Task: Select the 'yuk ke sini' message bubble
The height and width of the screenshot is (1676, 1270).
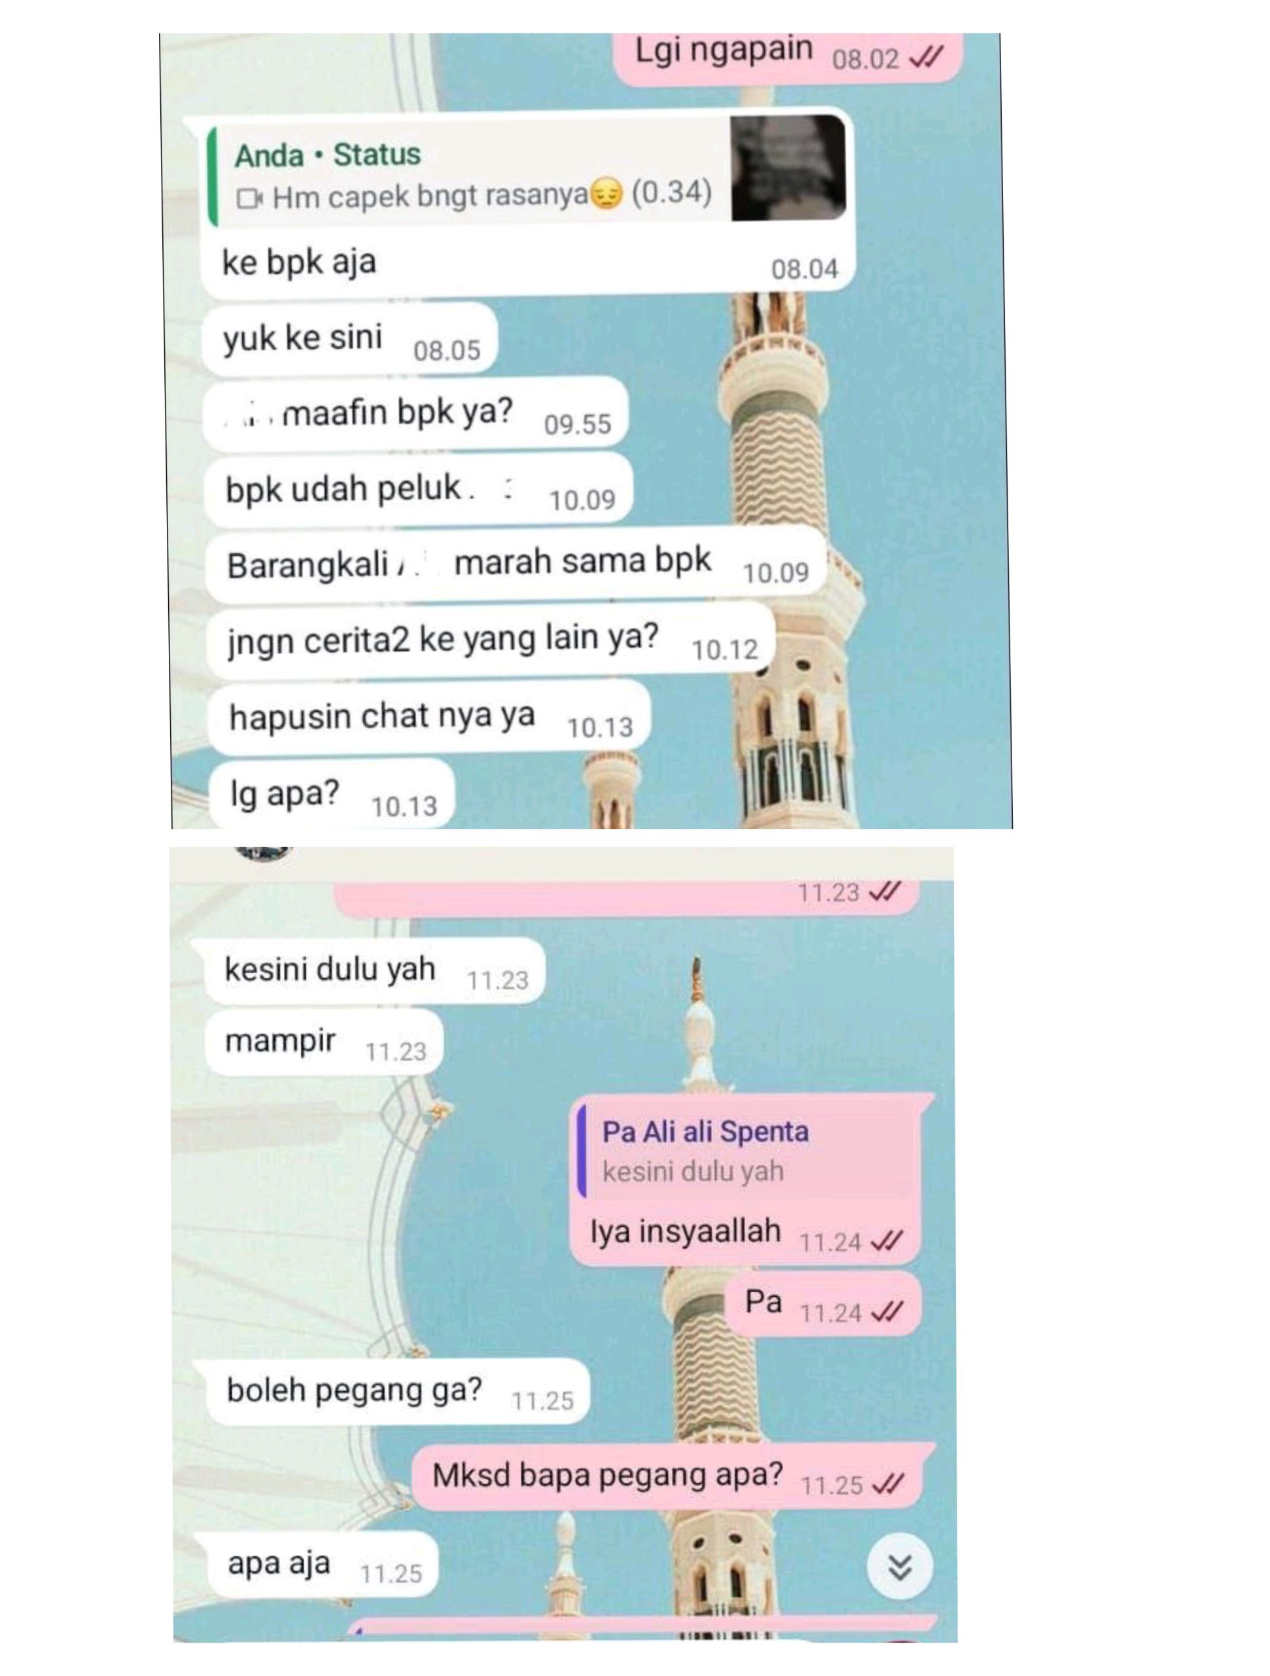Action: [349, 338]
